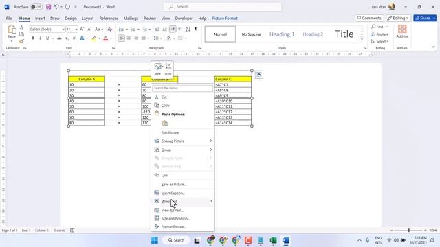440x247 pixels.
Task: Click the Replace button
Action: click(379, 34)
